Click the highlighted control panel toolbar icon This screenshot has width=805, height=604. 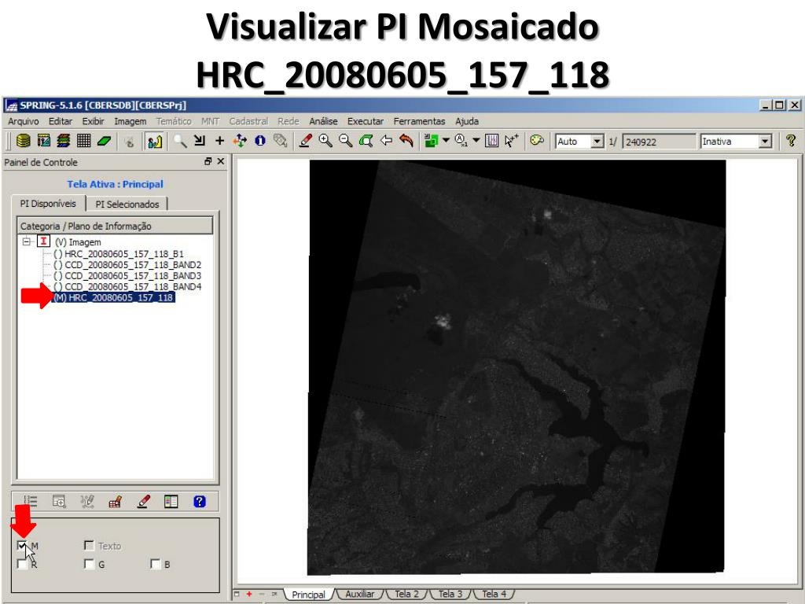pyautogui.click(x=155, y=142)
